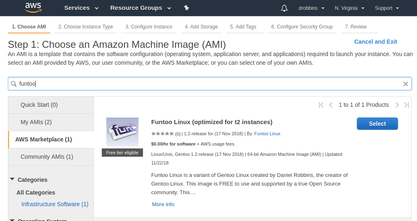Select the Quick Start (0) tab
The image size is (417, 221).
coord(51,105)
